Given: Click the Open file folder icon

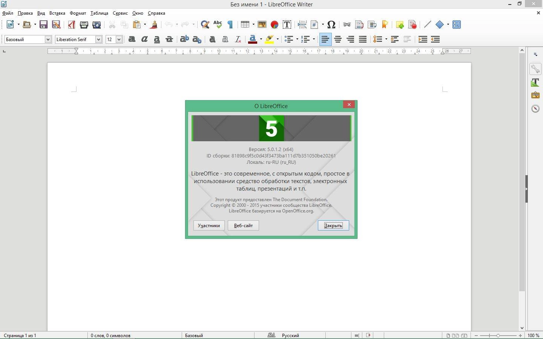Looking at the screenshot, I should [x=26, y=25].
